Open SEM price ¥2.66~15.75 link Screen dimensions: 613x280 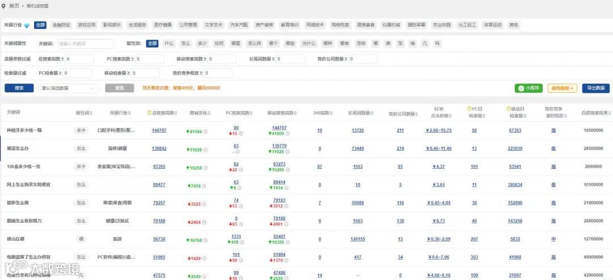439,130
